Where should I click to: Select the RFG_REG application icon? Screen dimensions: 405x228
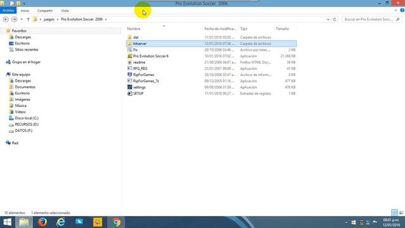click(x=130, y=68)
